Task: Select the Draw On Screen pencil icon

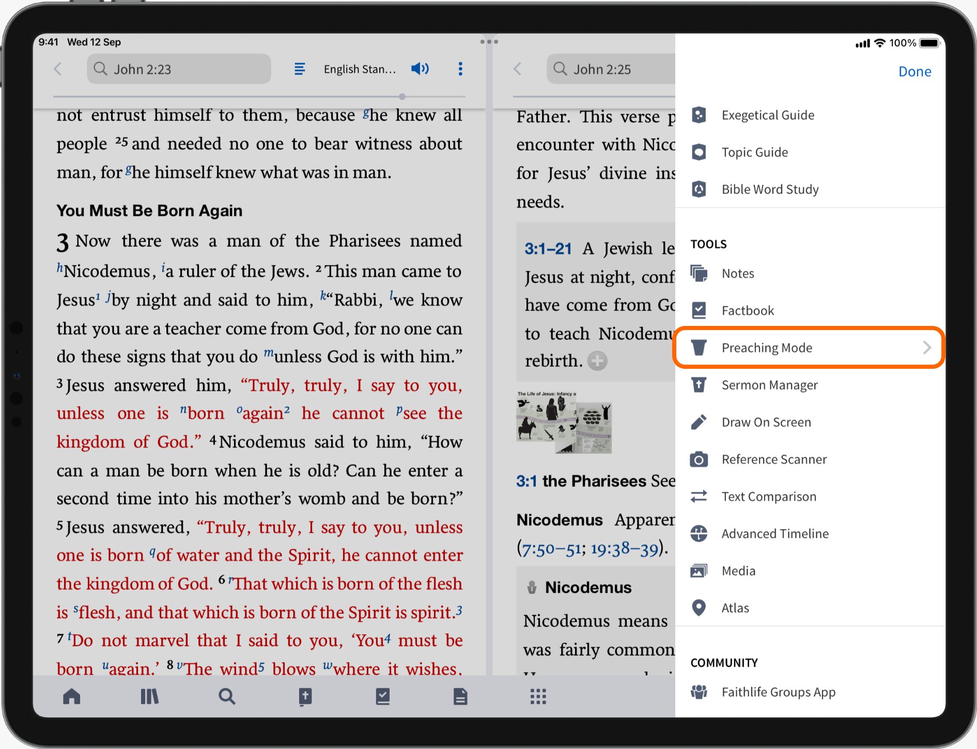Action: (x=699, y=422)
